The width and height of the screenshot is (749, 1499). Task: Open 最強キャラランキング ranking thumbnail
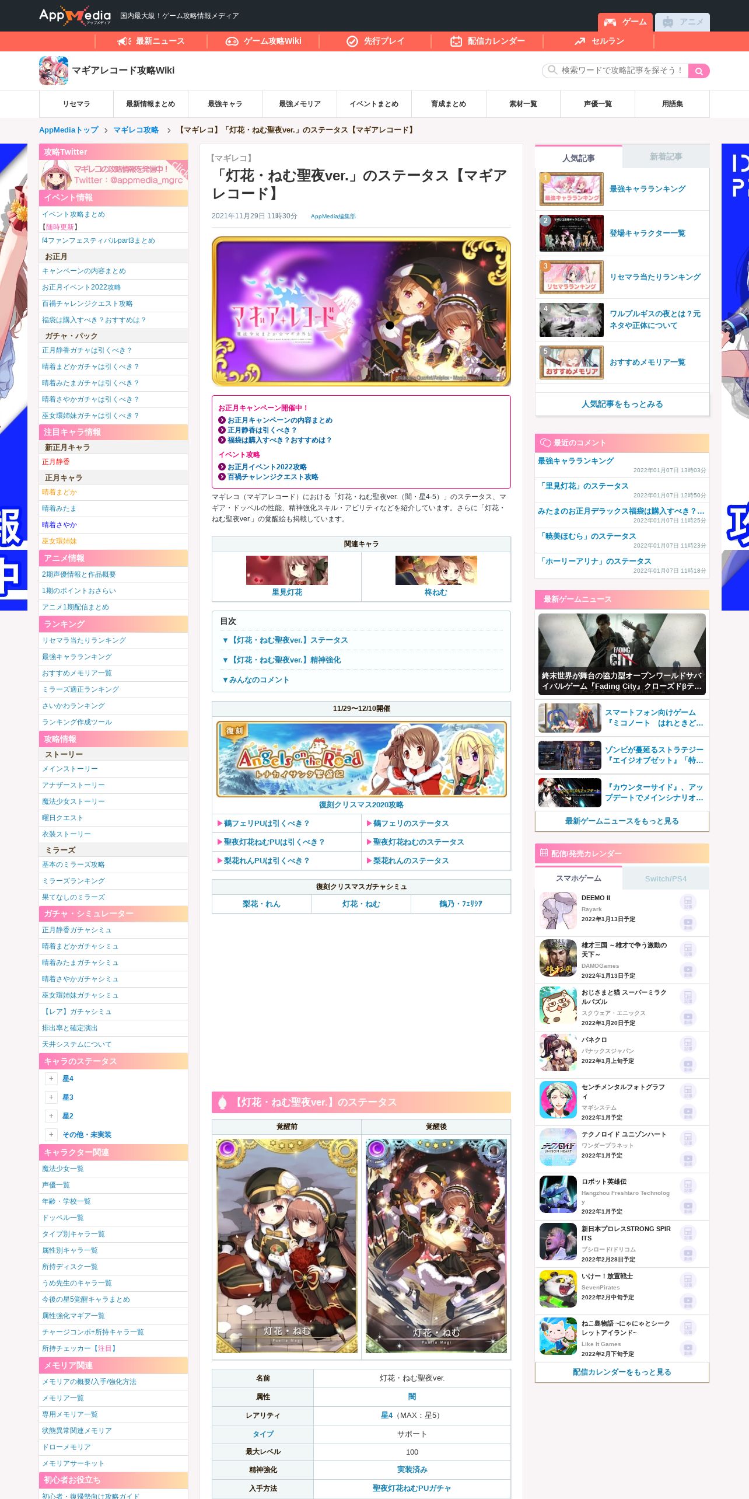click(x=572, y=189)
